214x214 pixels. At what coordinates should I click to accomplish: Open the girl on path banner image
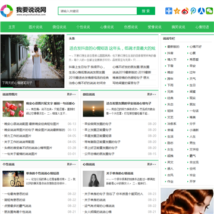point(32,61)
